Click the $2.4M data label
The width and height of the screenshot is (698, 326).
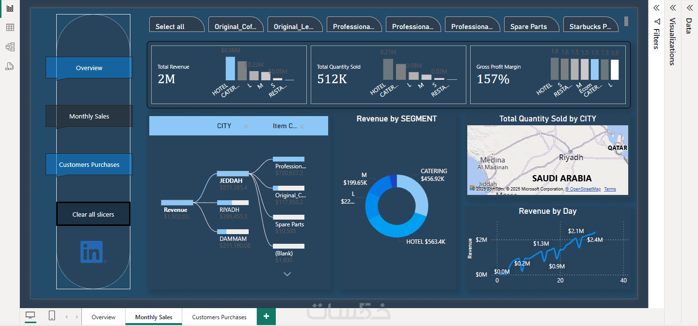point(595,239)
